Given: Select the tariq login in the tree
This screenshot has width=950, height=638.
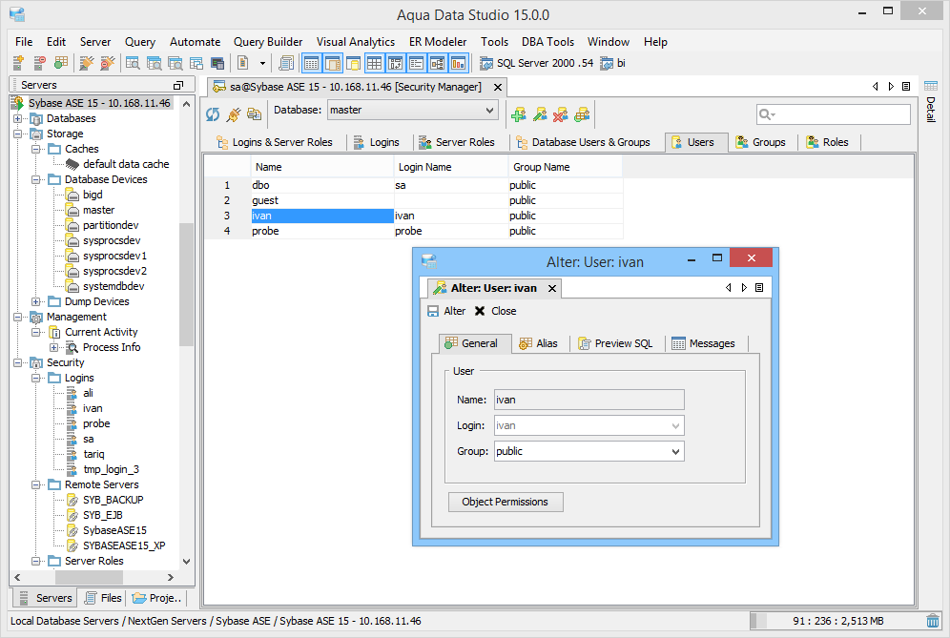Looking at the screenshot, I should [93, 454].
